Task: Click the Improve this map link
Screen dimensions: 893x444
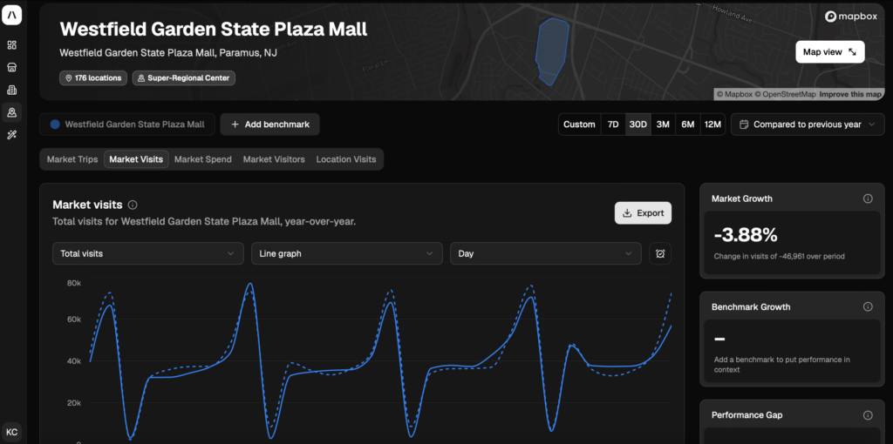Action: [850, 94]
